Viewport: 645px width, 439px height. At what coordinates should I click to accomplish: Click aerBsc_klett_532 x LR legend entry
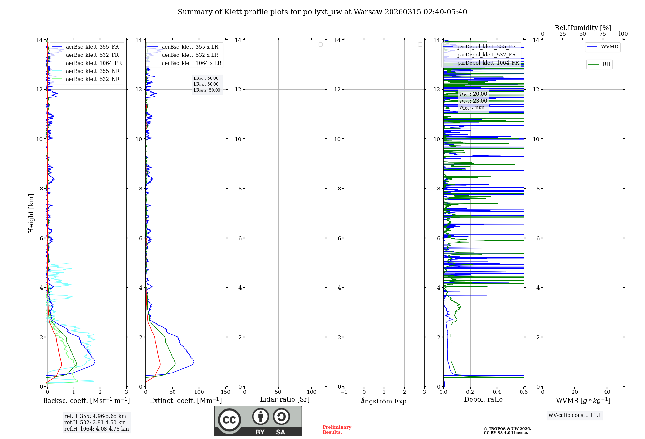point(190,55)
